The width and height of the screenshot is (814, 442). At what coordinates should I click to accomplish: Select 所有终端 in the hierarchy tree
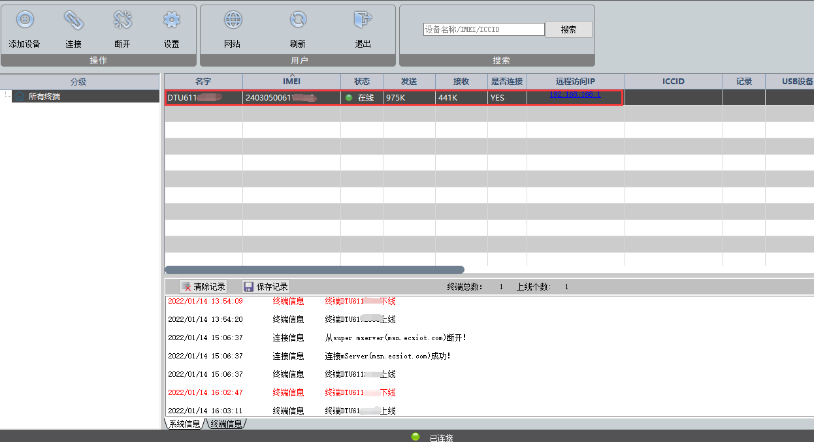[44, 97]
